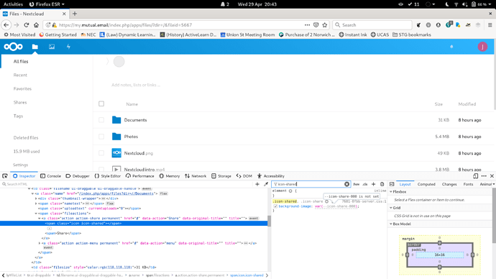
Task: Open Favorites in the sidebar
Action: pos(22,88)
